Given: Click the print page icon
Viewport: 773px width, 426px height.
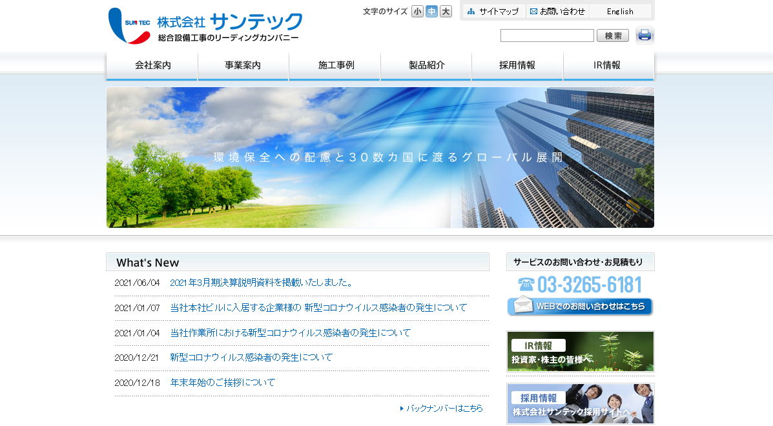Looking at the screenshot, I should pyautogui.click(x=644, y=35).
